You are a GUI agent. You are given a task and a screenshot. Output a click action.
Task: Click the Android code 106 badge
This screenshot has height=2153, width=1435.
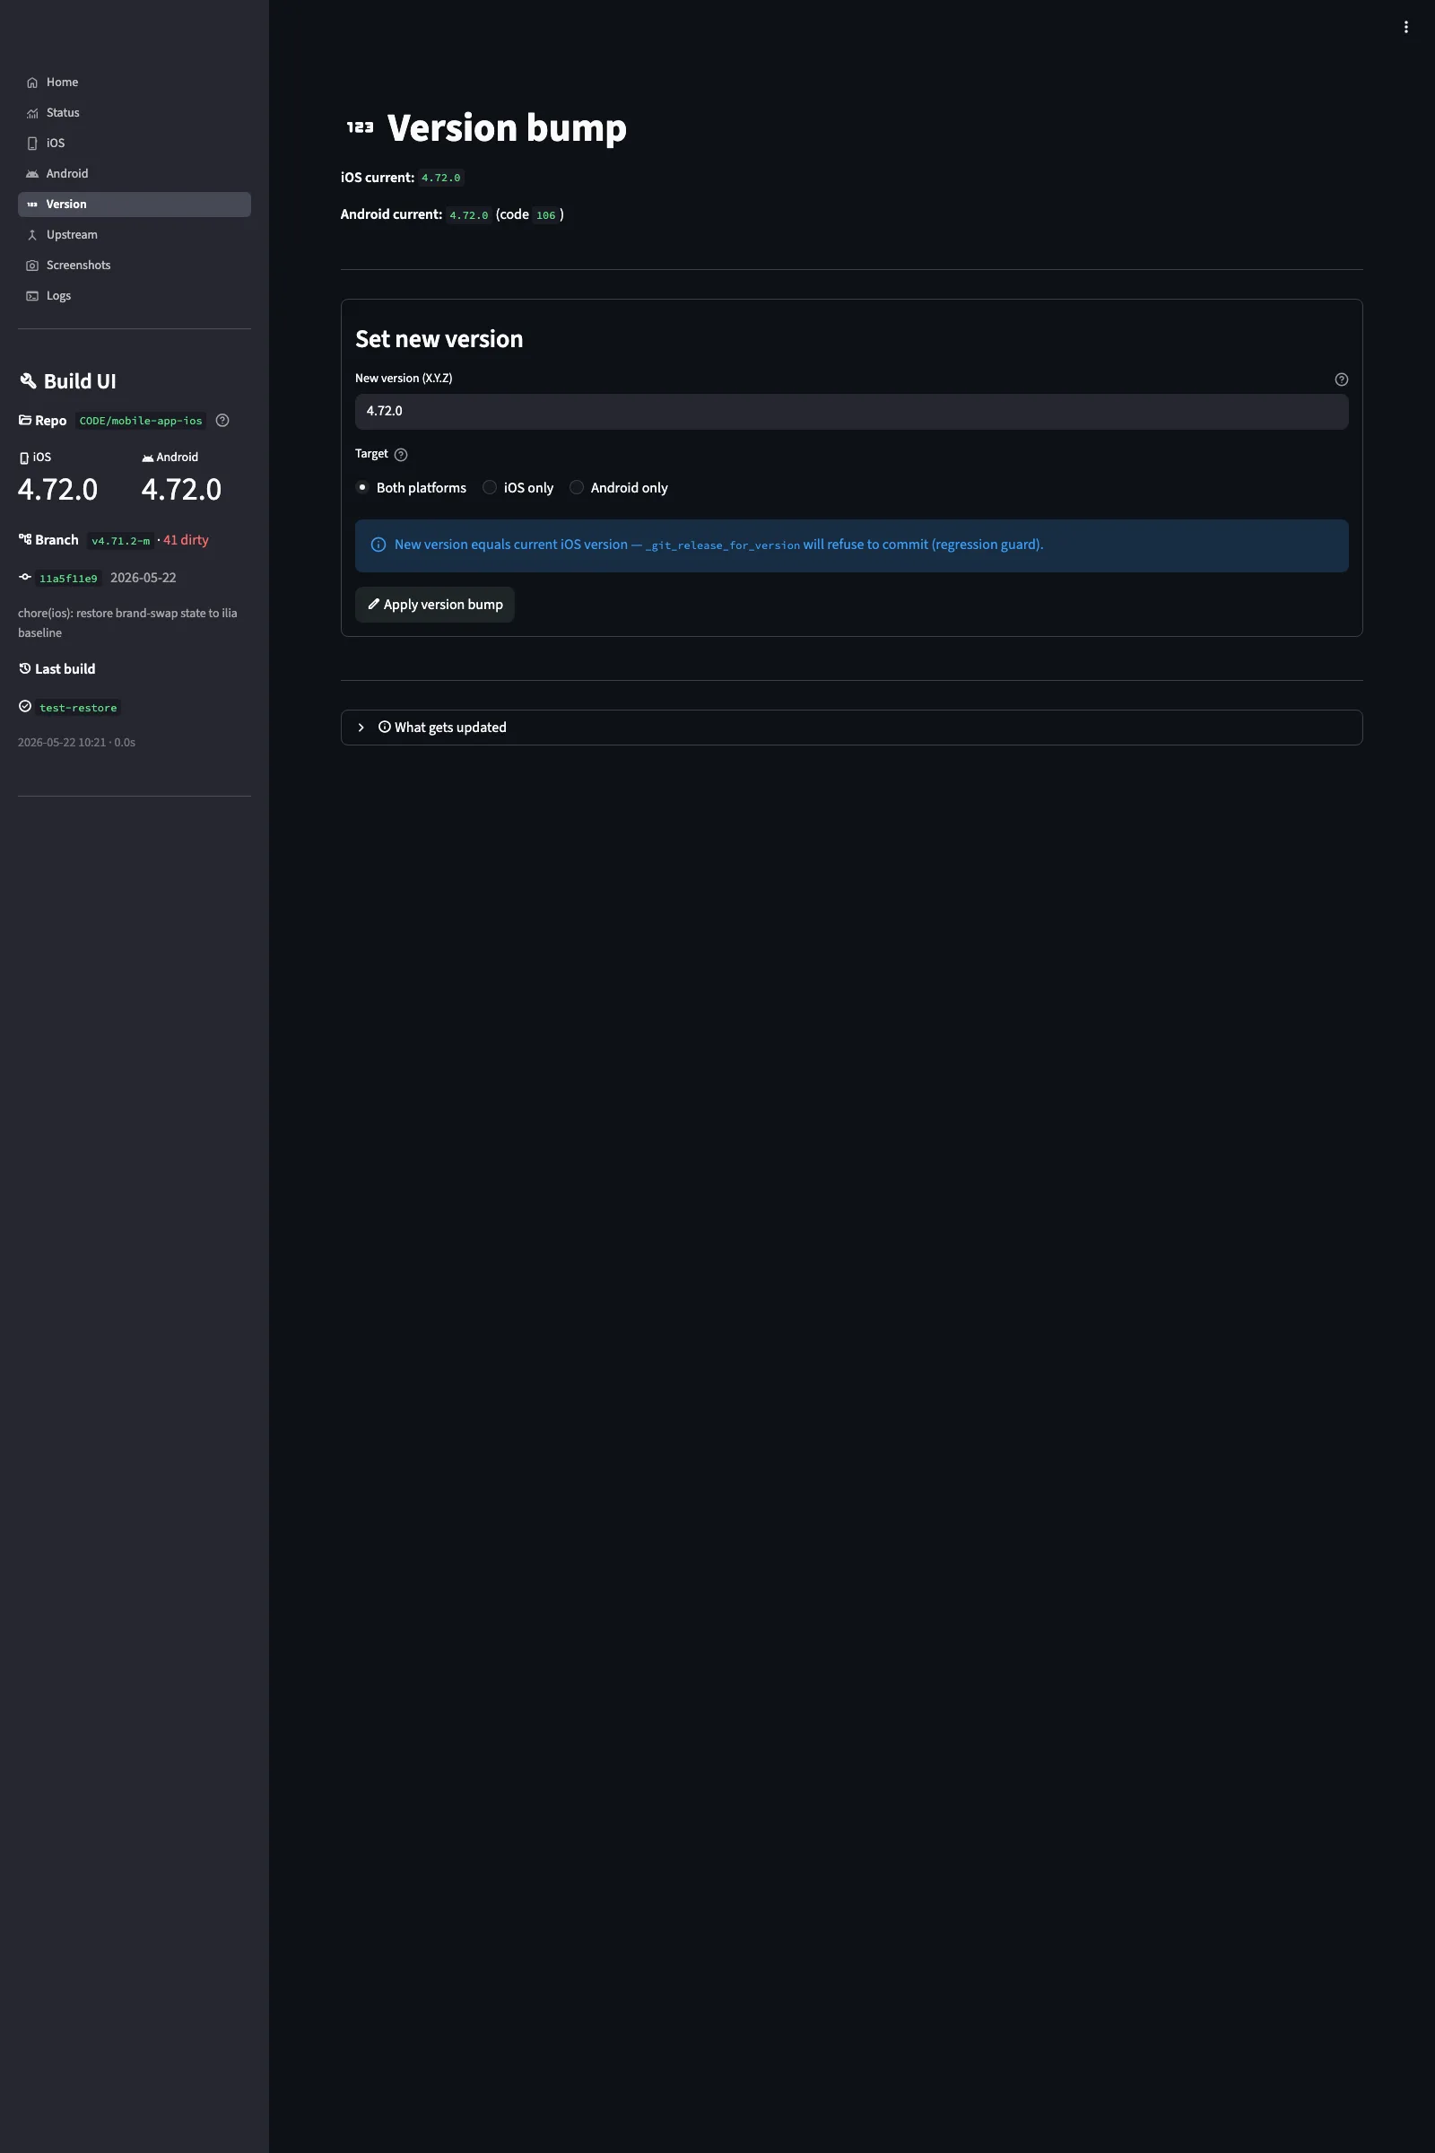pos(545,215)
